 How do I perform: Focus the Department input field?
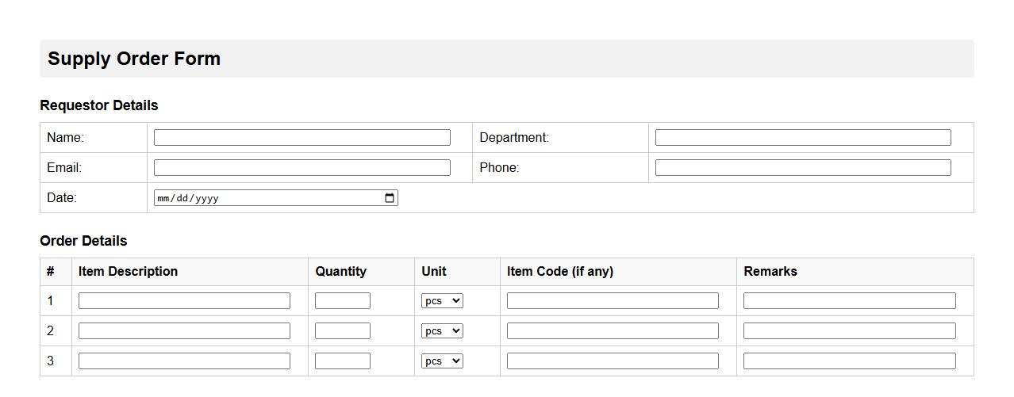tap(803, 138)
